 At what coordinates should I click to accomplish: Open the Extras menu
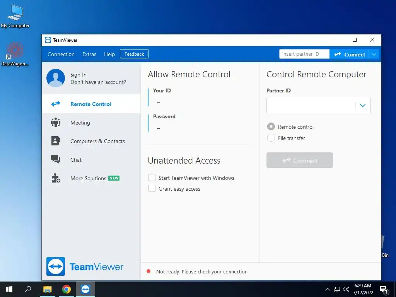[89, 54]
